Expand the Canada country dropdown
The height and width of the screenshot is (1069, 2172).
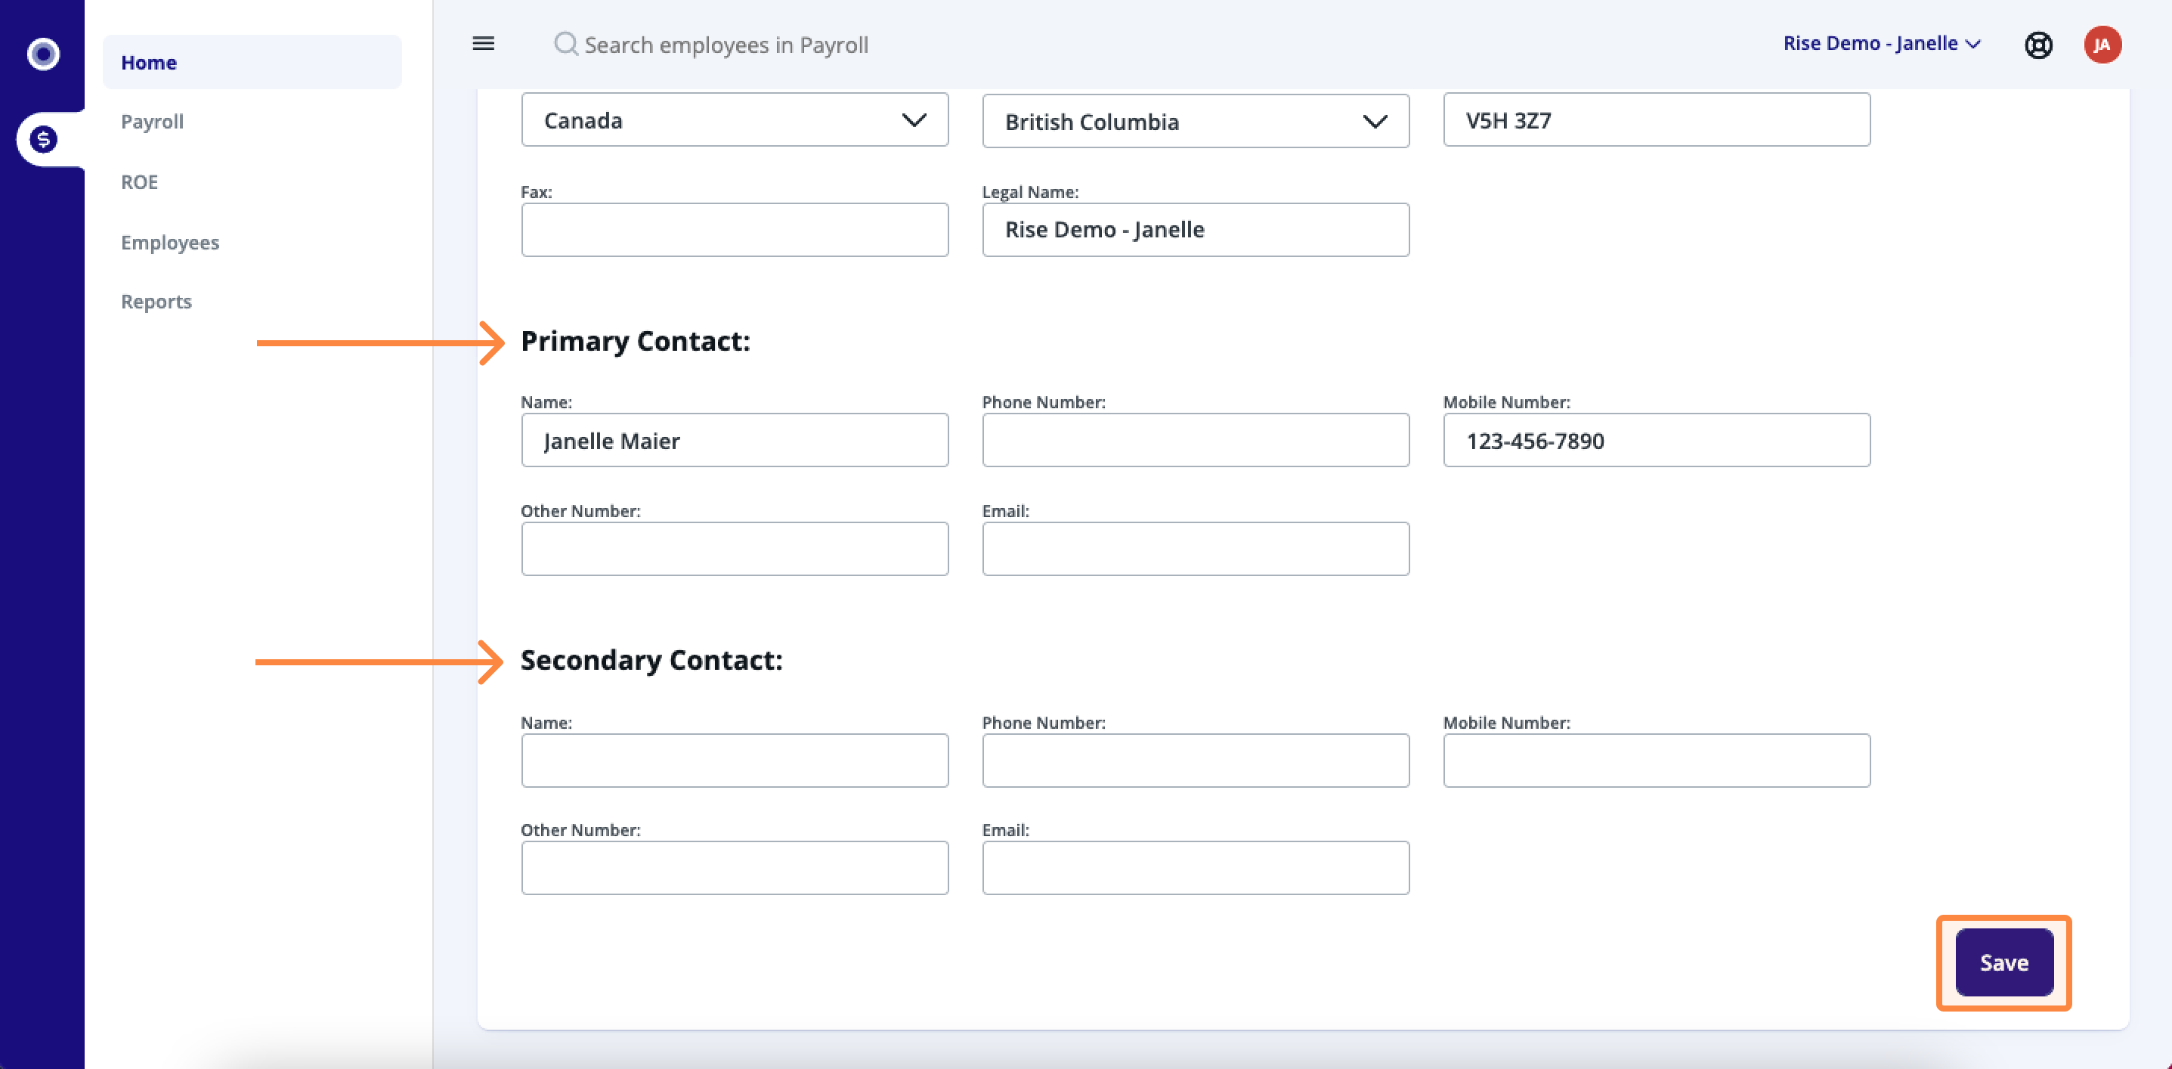(735, 119)
